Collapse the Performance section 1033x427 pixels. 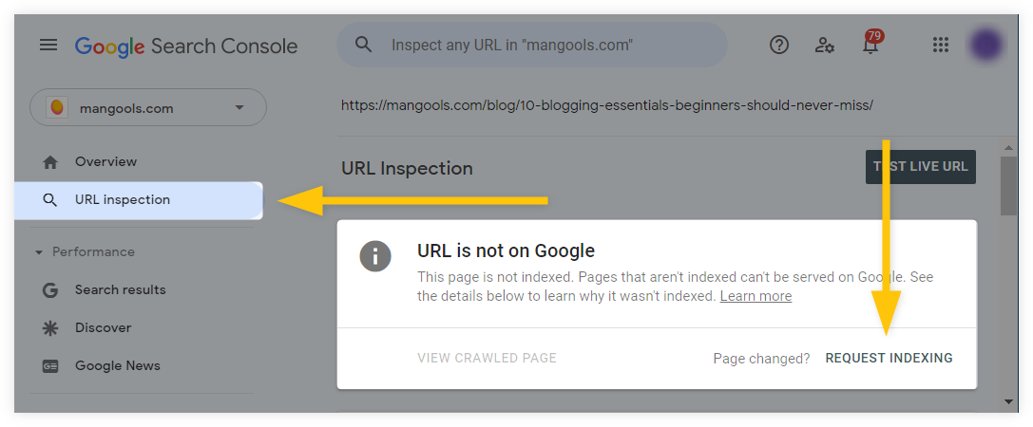pos(39,252)
